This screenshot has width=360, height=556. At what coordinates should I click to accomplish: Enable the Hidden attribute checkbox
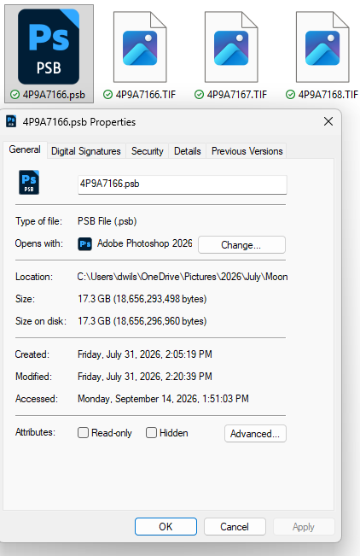point(151,433)
